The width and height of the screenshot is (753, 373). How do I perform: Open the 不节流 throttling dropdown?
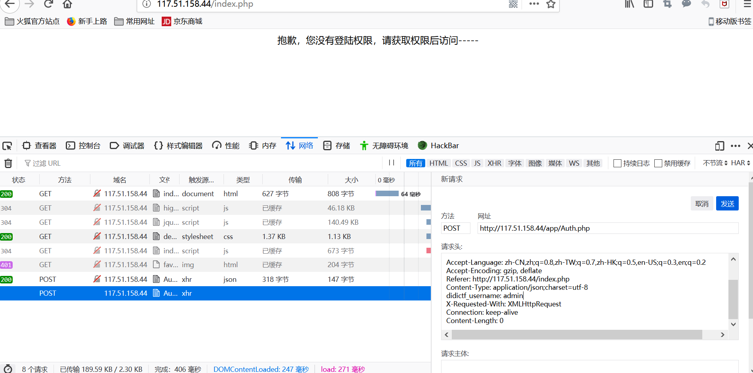pyautogui.click(x=714, y=163)
